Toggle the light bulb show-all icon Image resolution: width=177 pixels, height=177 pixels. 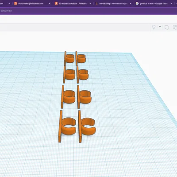coord(154,27)
